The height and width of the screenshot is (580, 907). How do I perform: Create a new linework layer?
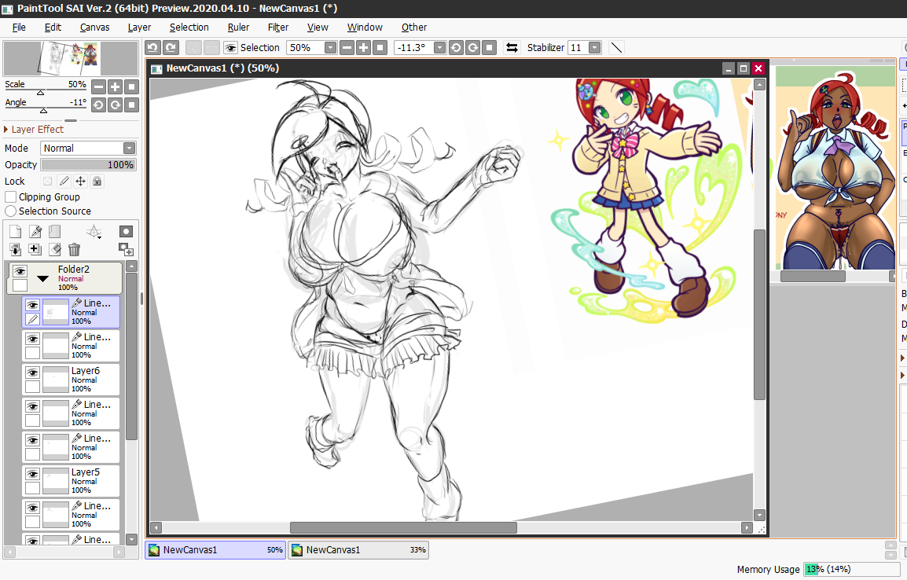click(35, 232)
